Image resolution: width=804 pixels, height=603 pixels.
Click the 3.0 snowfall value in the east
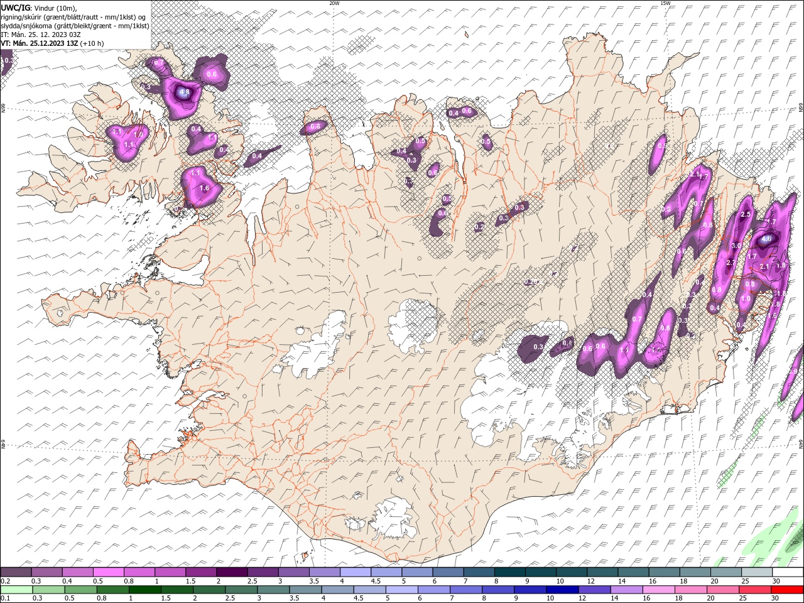736,246
